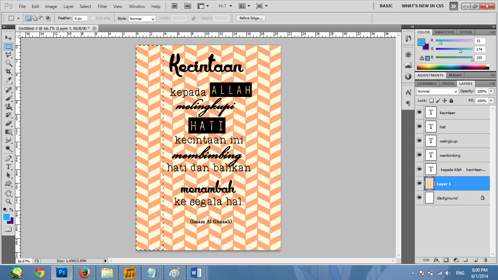498x280 pixels.
Task: Launch Adobe Bridge from the top bar
Action: tap(175, 6)
